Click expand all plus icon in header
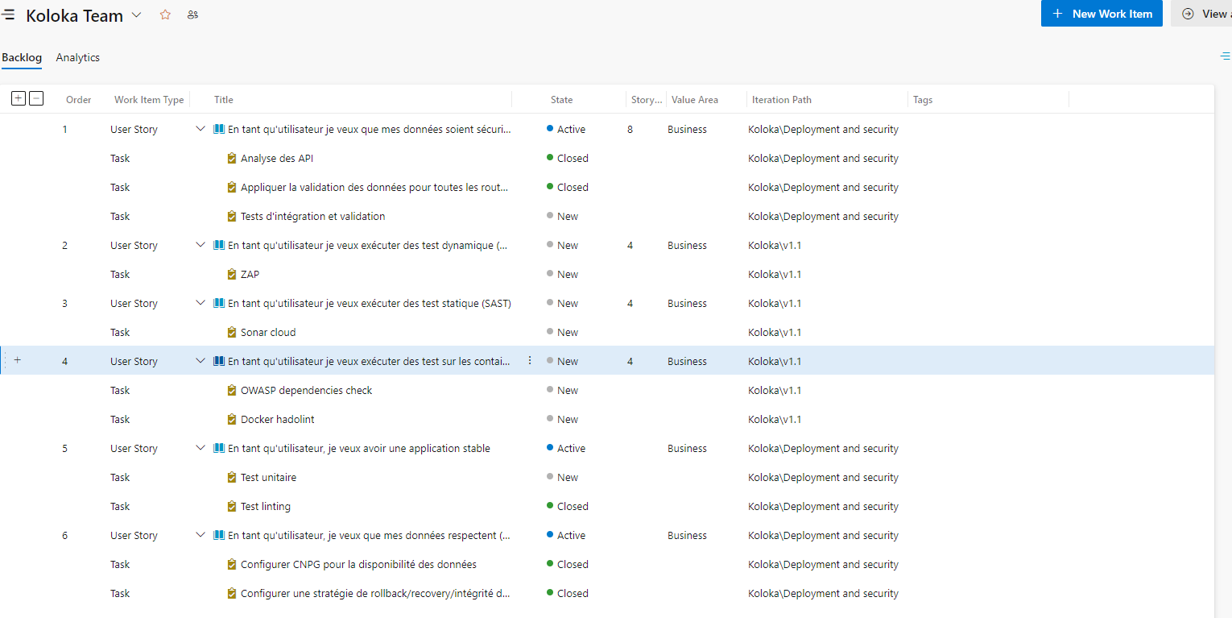The image size is (1232, 618). click(19, 98)
